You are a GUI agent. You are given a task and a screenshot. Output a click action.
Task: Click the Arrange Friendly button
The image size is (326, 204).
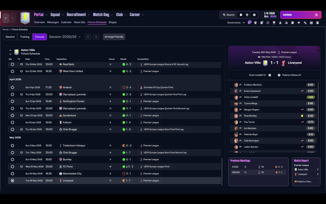point(114,37)
